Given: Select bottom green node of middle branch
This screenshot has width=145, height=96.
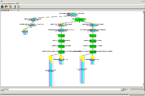Looking at the screenshot, I should (x=61, y=52).
